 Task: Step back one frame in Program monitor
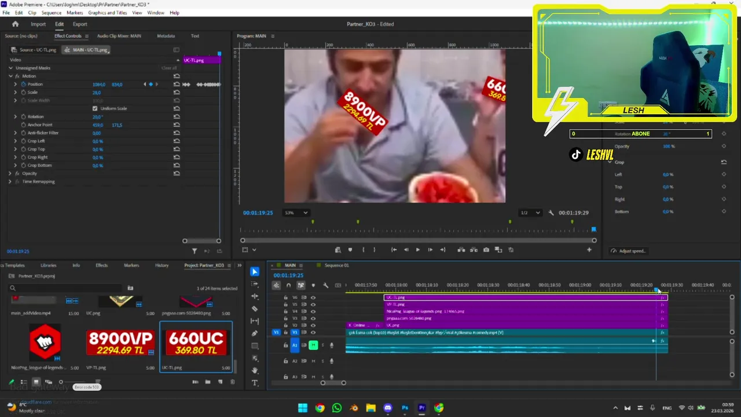tap(406, 250)
